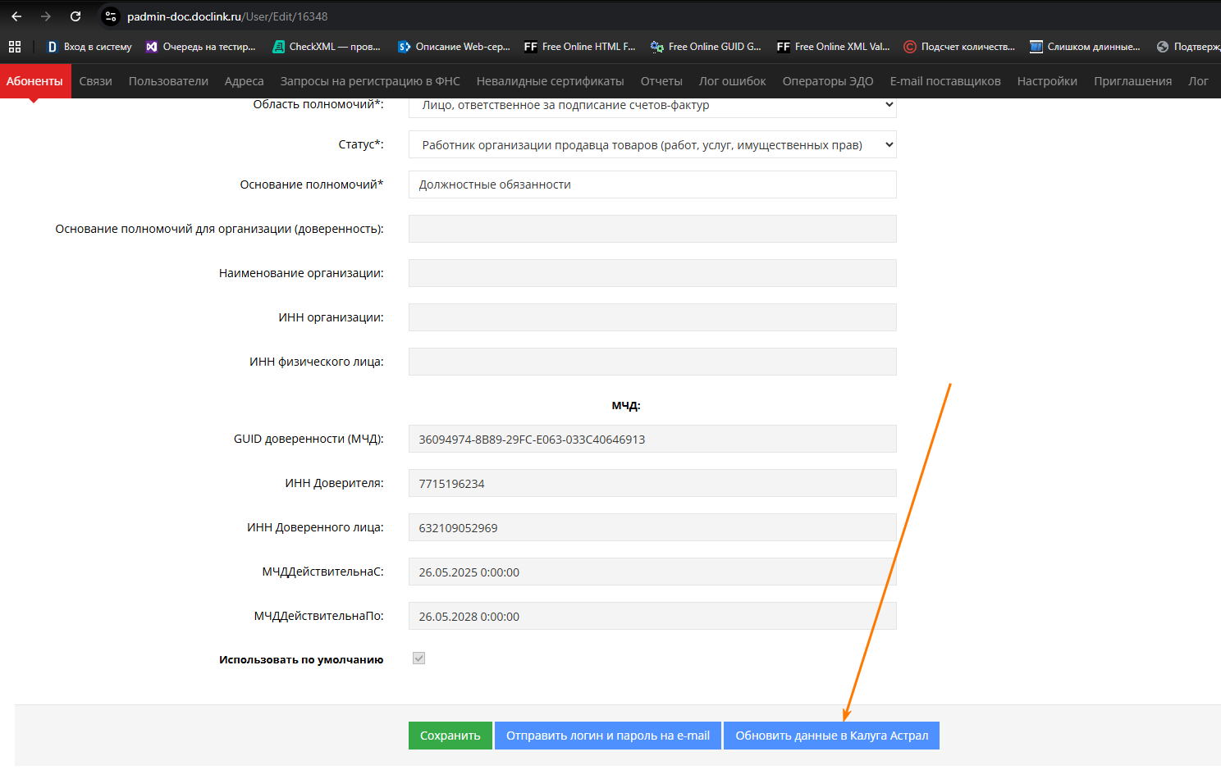Open the 'Подтверж' bookmark
This screenshot has width=1221, height=770.
pyautogui.click(x=1187, y=47)
